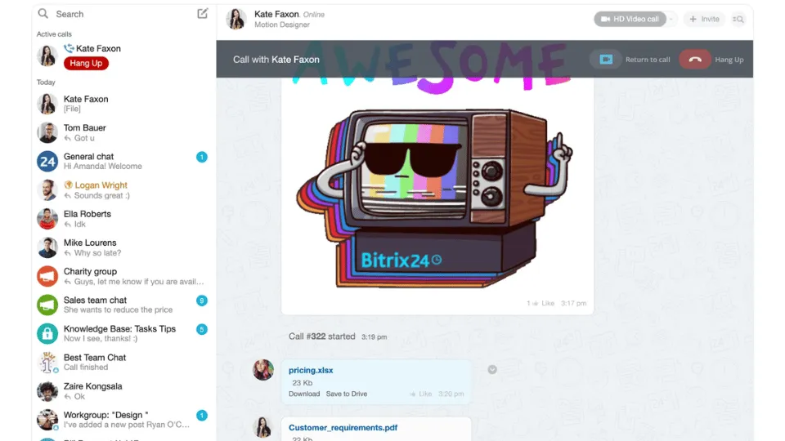Click the Charity group megaphone icon
Viewport: 785px width, 441px height.
pos(47,277)
